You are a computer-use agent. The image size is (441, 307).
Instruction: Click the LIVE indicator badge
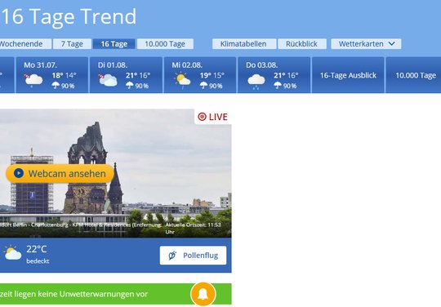tap(213, 117)
